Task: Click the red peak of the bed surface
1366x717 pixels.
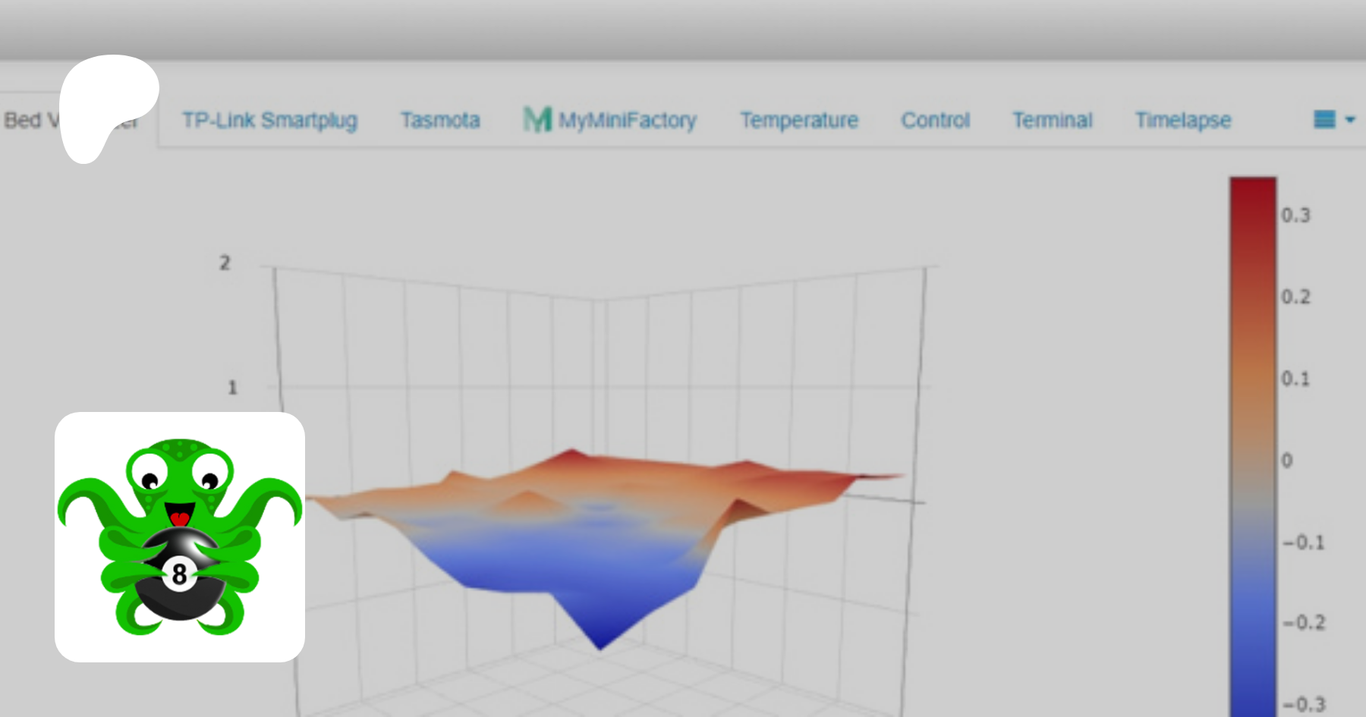Action: point(568,454)
